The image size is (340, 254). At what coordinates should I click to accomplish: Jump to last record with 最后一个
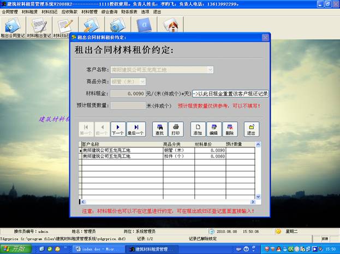[x=135, y=129]
